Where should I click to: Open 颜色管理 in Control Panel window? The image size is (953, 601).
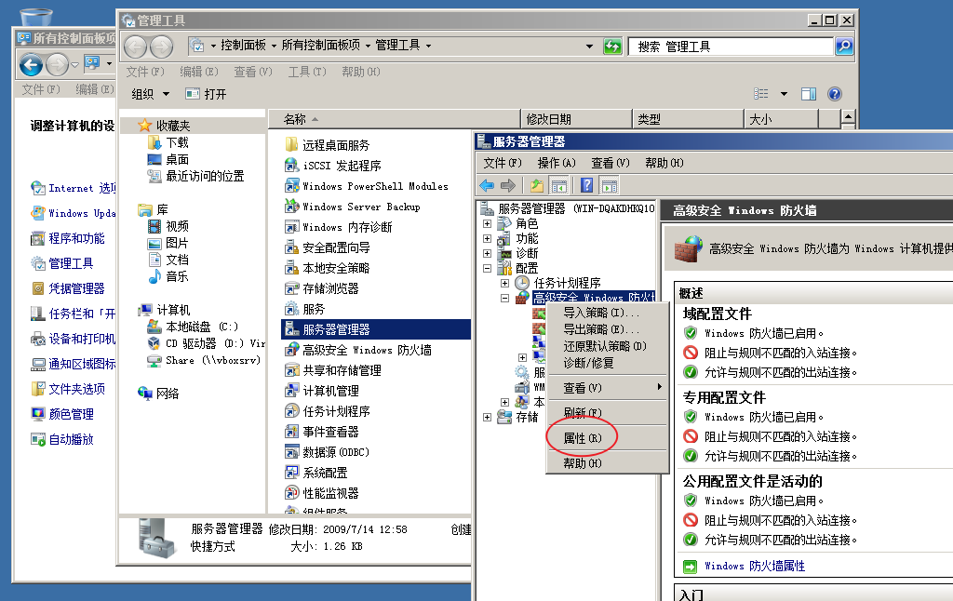(x=71, y=414)
